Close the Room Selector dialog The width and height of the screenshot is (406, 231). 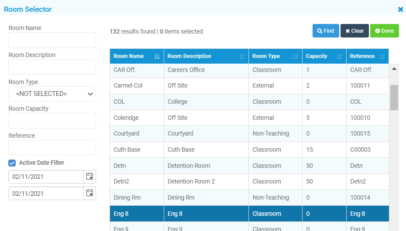click(x=400, y=9)
